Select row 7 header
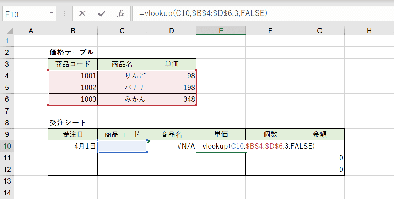Viewport: 394px width, 199px height. tap(7, 111)
